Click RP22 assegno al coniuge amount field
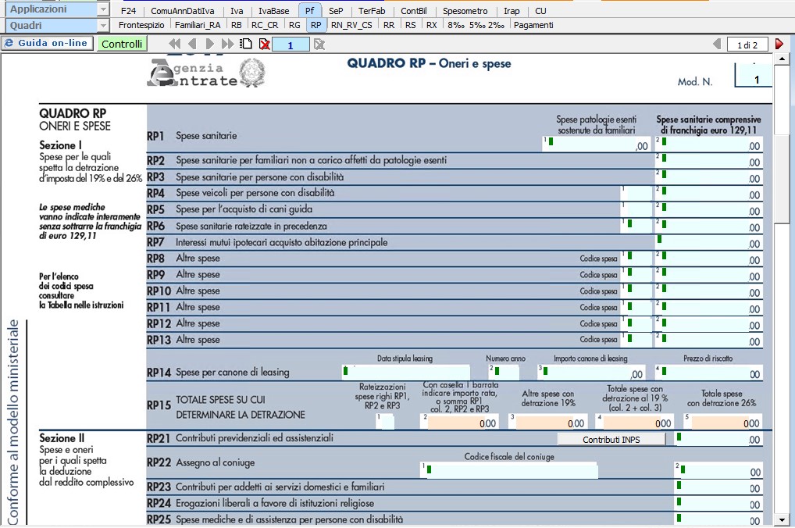The width and height of the screenshot is (795, 528). 718,470
